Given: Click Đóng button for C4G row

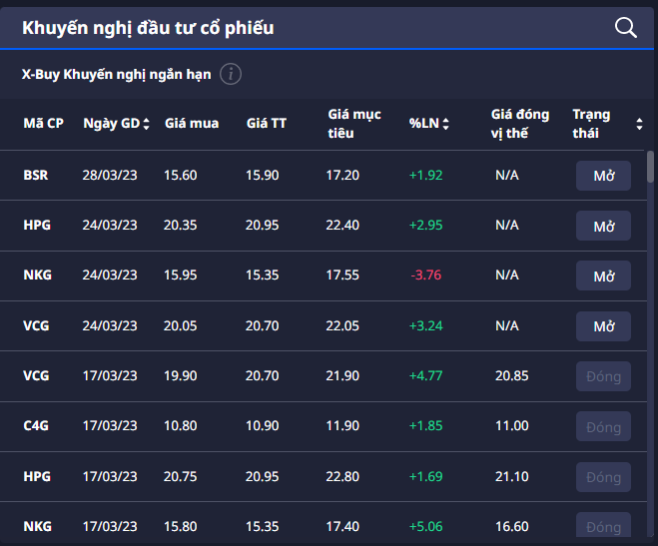Looking at the screenshot, I should [603, 426].
